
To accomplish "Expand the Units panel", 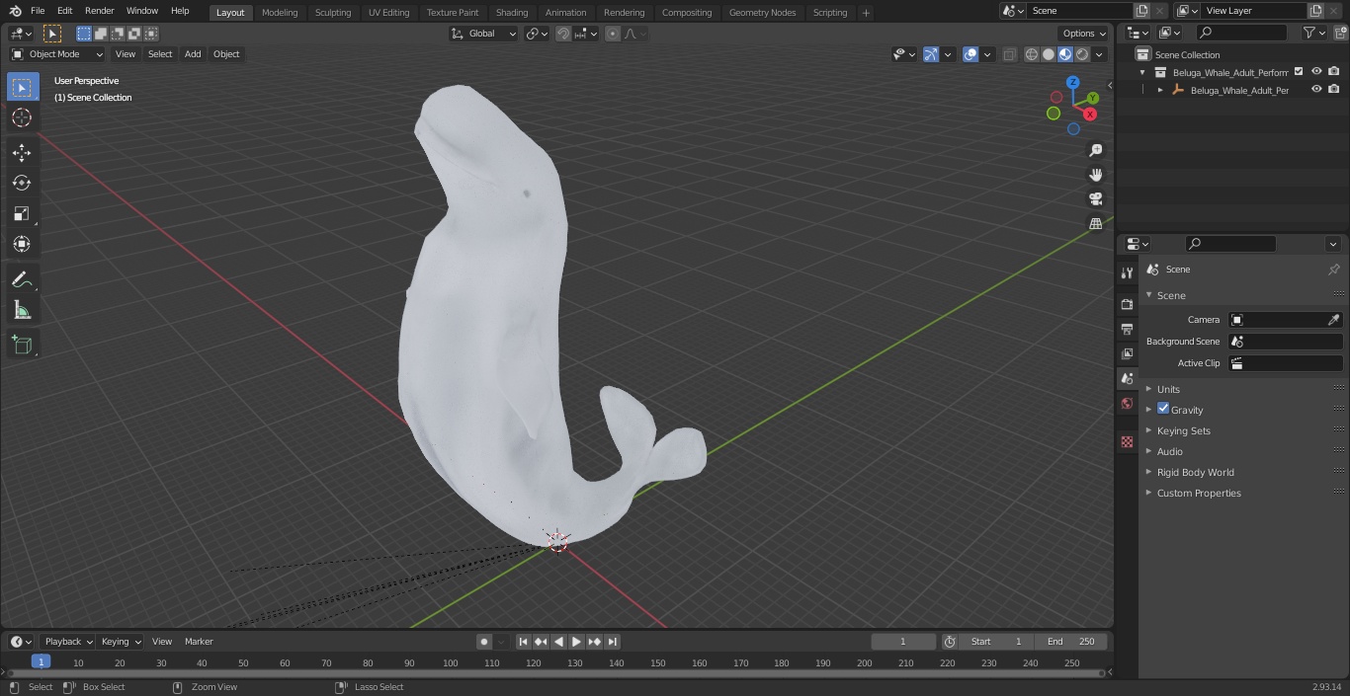I will [x=1168, y=389].
